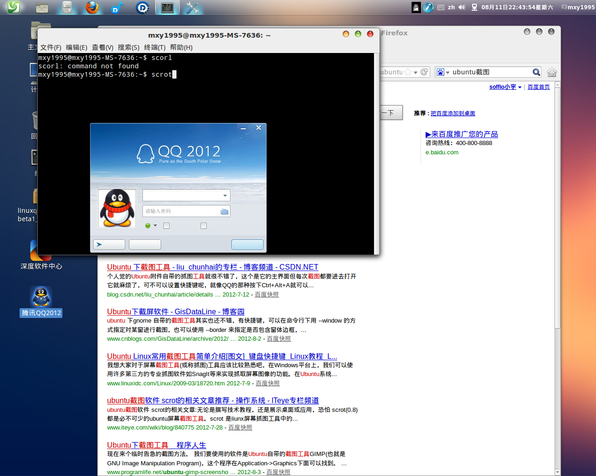Click the Firefox search magnifier icon
Viewport: 596px width, 476px height.
536,72
